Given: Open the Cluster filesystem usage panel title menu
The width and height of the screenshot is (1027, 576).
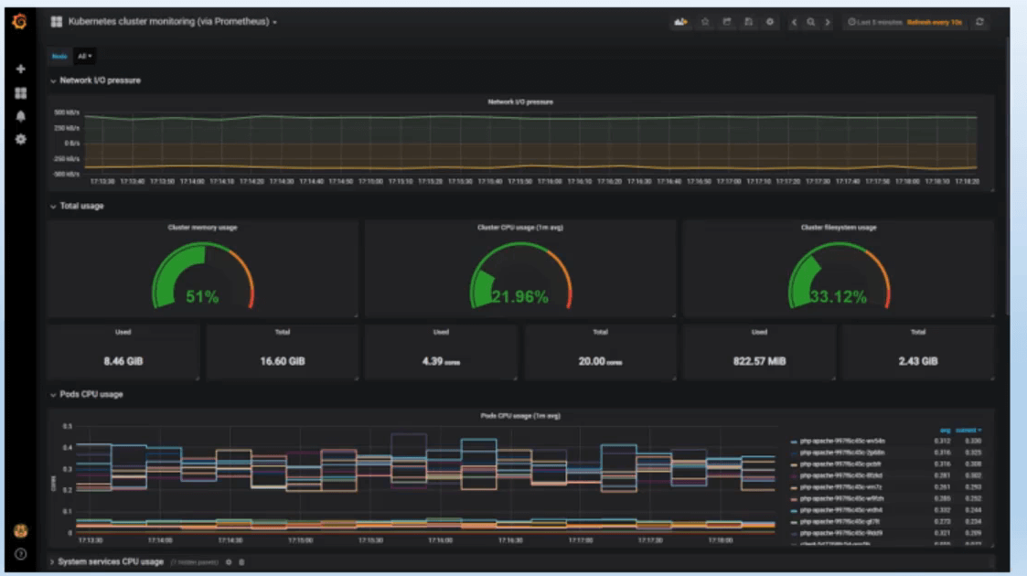Looking at the screenshot, I should coord(839,228).
